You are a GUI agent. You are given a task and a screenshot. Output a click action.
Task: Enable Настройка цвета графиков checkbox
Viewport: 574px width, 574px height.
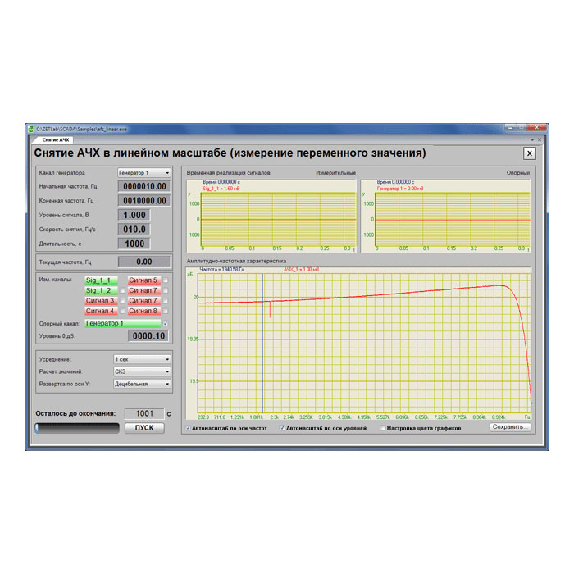(x=383, y=428)
